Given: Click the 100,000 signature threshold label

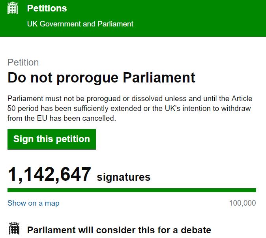Looking at the screenshot, I should tap(242, 203).
